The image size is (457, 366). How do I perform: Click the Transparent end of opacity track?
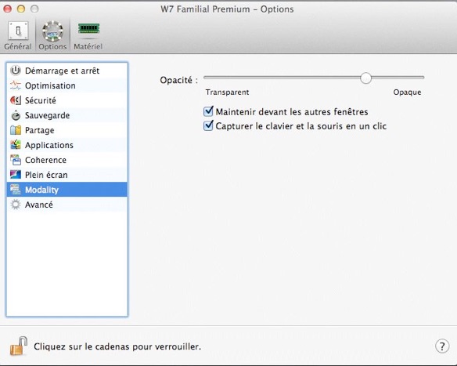[x=206, y=78]
